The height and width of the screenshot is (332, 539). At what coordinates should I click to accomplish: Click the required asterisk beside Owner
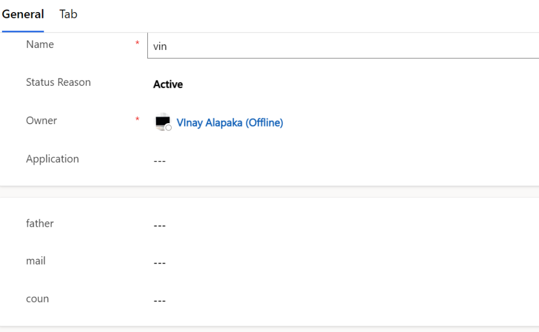coord(137,119)
